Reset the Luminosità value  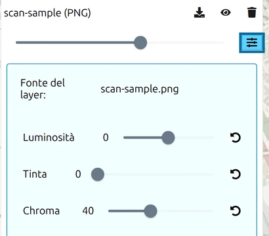(236, 138)
